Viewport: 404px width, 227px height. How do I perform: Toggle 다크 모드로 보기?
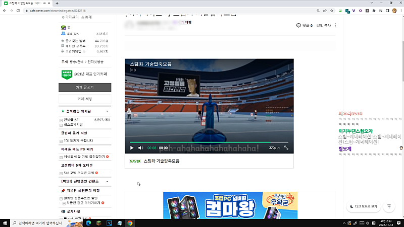point(364,206)
